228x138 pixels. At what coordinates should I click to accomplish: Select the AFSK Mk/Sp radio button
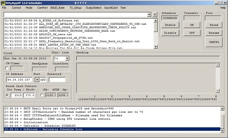(42, 95)
